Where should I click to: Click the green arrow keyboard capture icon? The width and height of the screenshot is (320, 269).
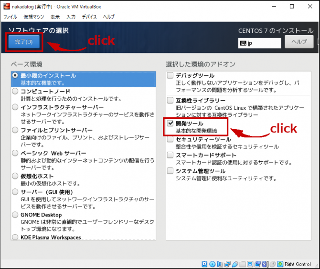tap(279, 264)
